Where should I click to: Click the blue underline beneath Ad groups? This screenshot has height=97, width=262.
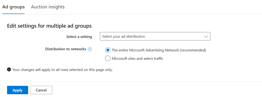(14, 14)
